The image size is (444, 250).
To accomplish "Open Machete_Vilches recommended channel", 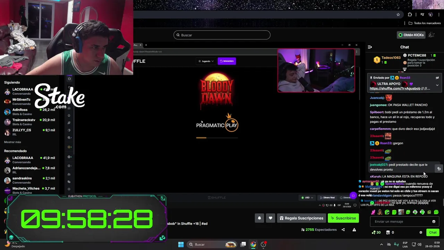I will (x=29, y=190).
